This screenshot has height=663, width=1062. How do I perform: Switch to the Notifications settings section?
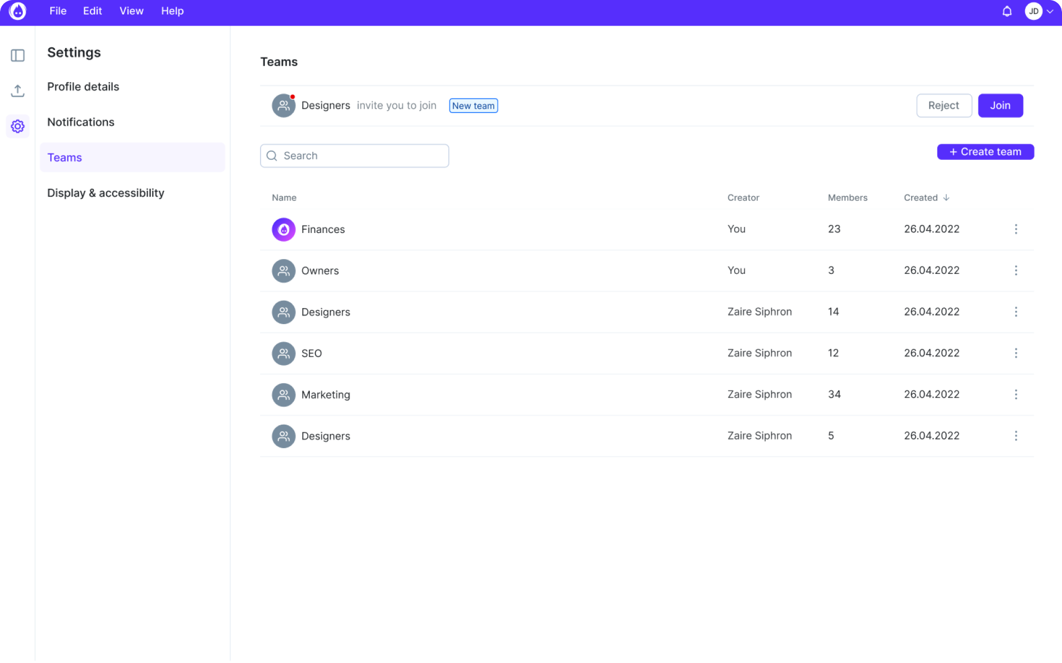(81, 122)
